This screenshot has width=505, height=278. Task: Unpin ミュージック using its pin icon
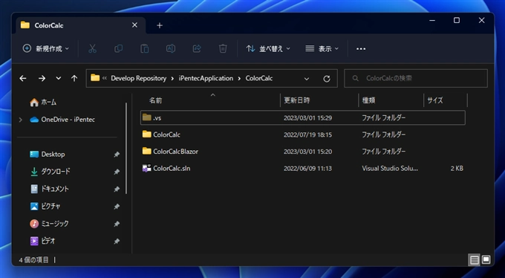[117, 224]
